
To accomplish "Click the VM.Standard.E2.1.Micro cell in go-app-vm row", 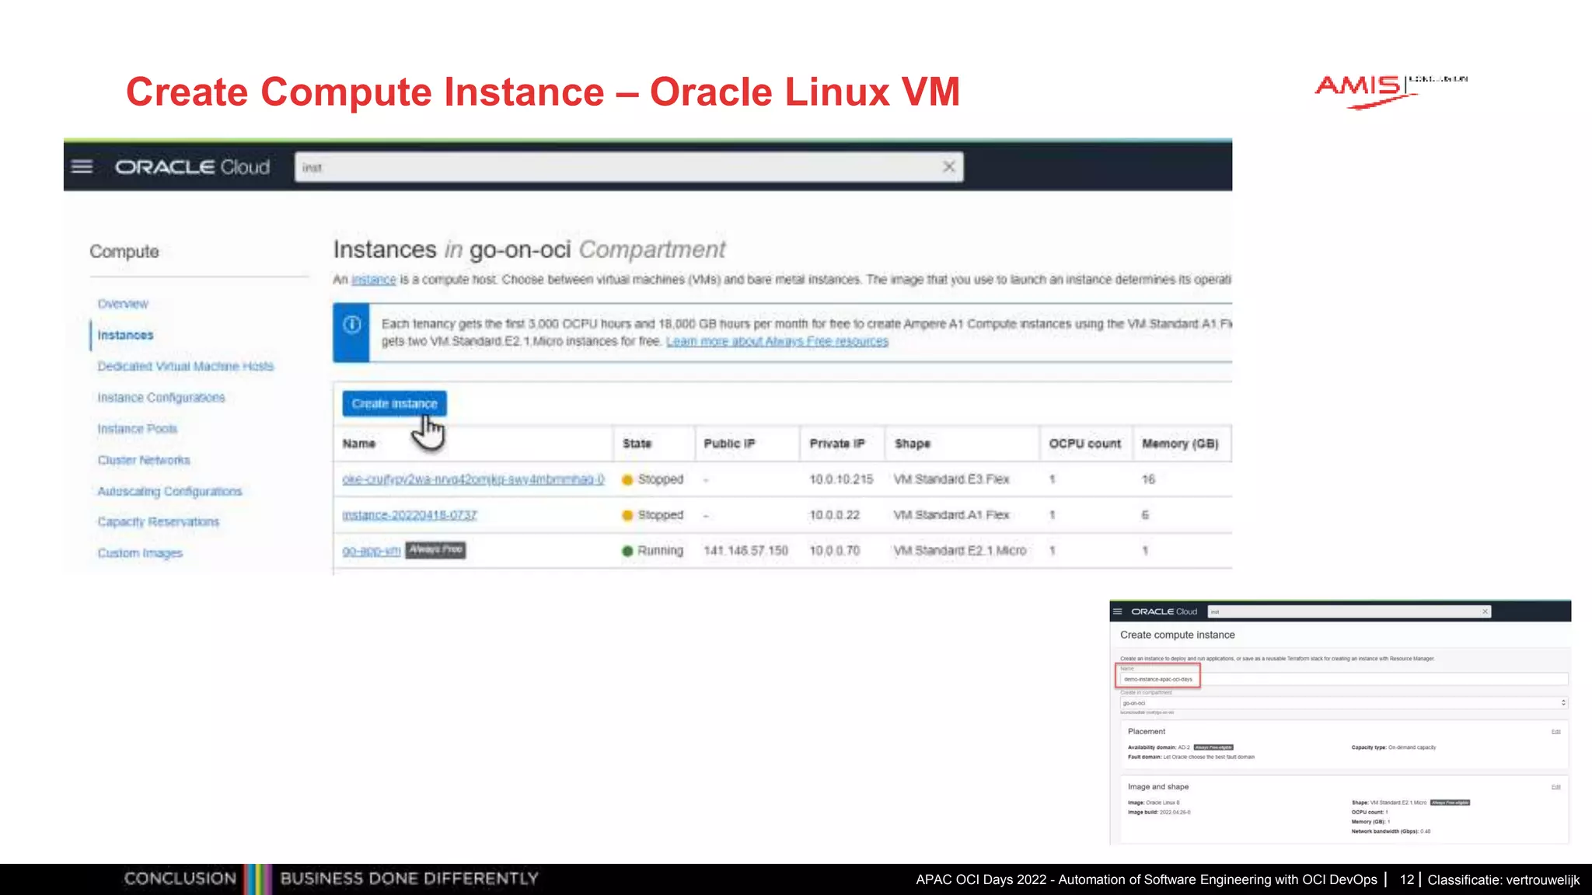I will [x=960, y=550].
